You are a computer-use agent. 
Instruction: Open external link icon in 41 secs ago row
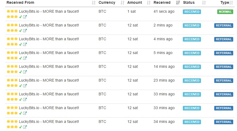click(25, 17)
